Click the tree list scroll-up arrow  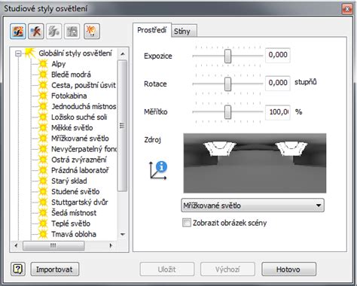pyautogui.click(x=123, y=53)
